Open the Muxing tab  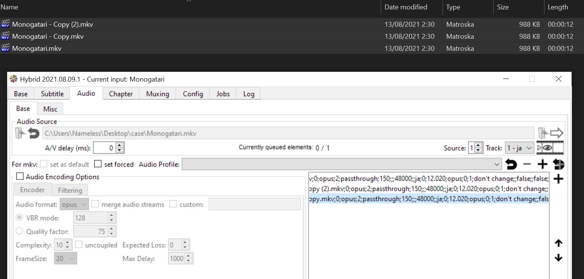click(x=157, y=94)
